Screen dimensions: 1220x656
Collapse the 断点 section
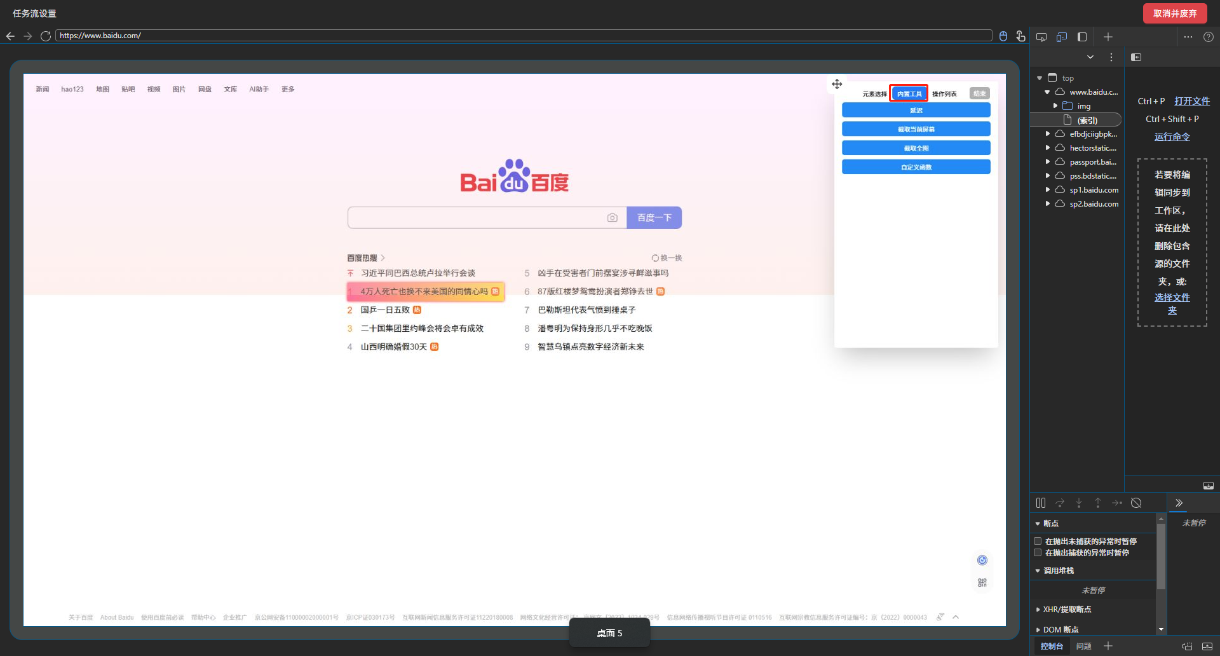[1038, 524]
